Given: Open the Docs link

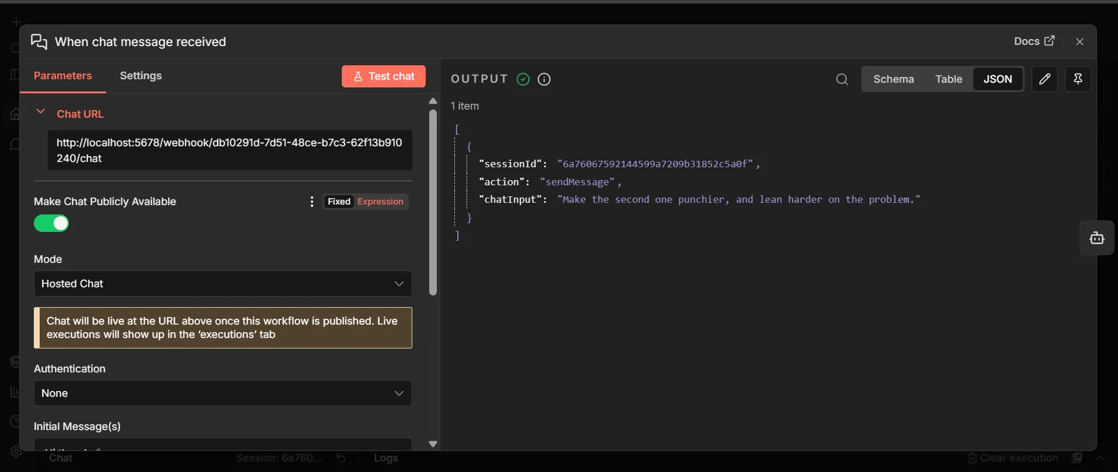Looking at the screenshot, I should click(1034, 41).
